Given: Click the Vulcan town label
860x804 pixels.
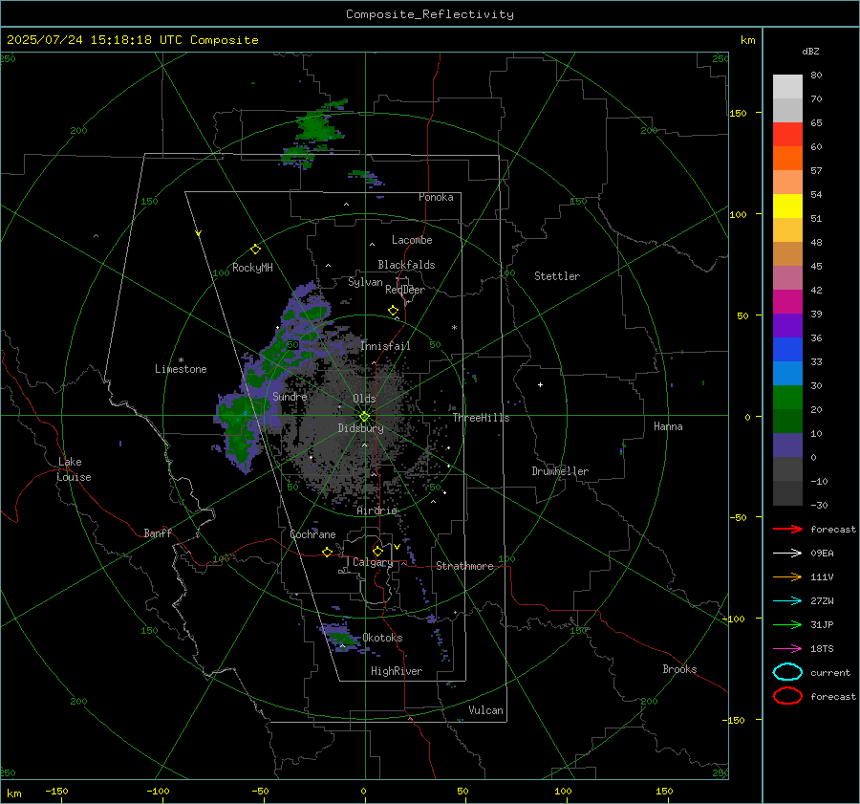Looking at the screenshot, I should pyautogui.click(x=485, y=710).
